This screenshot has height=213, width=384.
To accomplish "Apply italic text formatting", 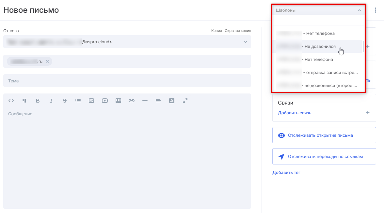I will 51,101.
